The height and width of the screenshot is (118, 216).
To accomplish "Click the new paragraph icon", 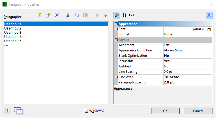I will 40,15.
